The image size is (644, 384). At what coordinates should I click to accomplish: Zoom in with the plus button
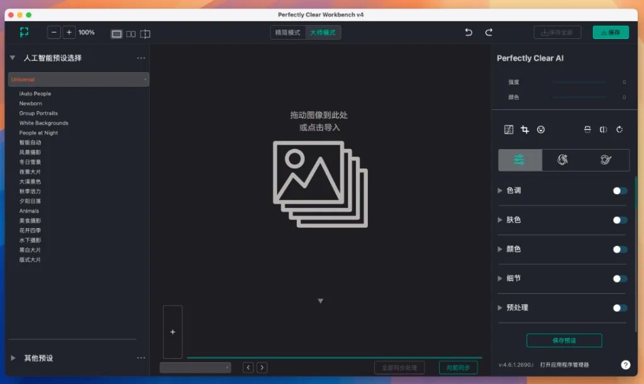tap(69, 33)
